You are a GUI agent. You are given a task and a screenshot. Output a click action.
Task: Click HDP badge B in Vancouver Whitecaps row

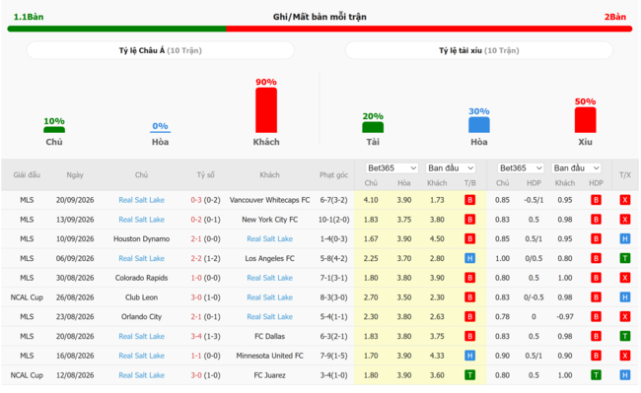(596, 200)
